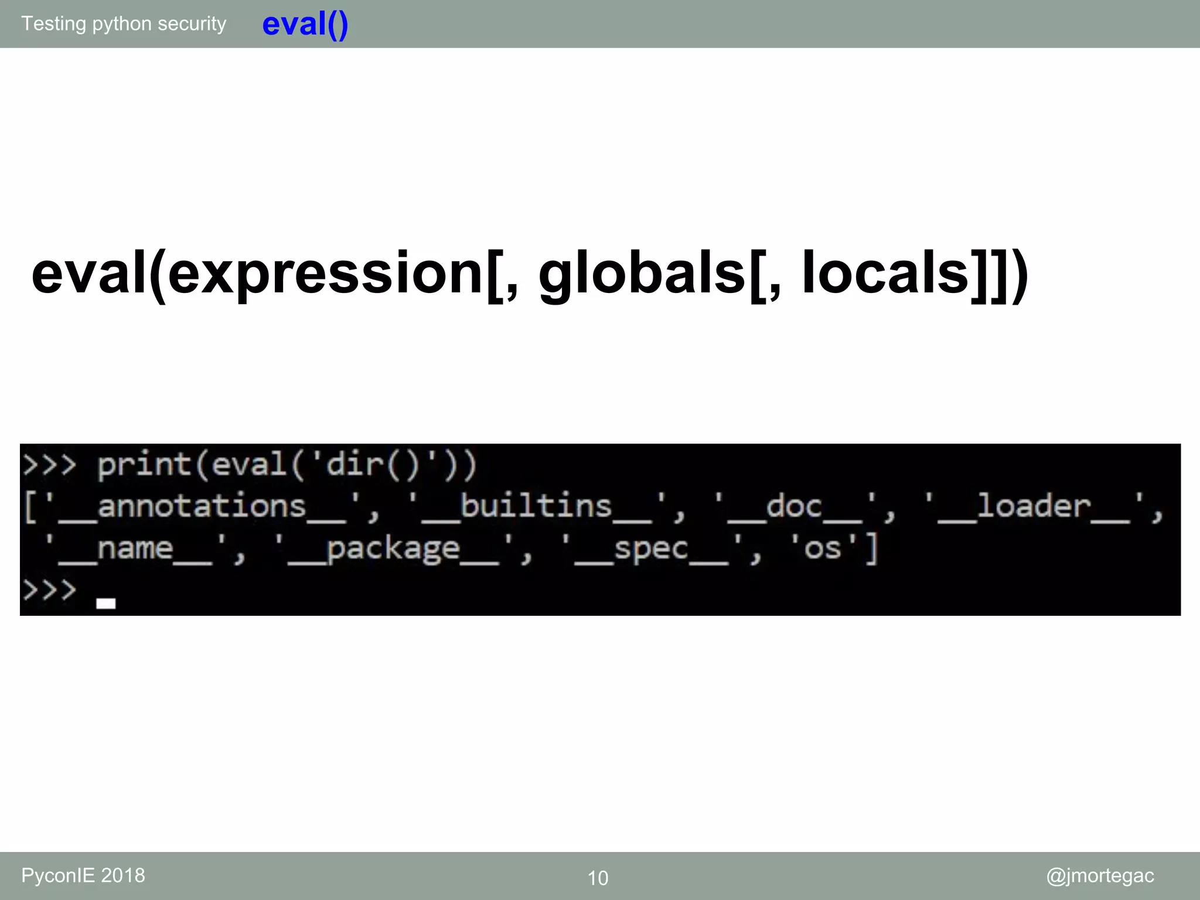Click the blue 'eval()' slide title
Screen dimensions: 1200x900
tap(305, 25)
